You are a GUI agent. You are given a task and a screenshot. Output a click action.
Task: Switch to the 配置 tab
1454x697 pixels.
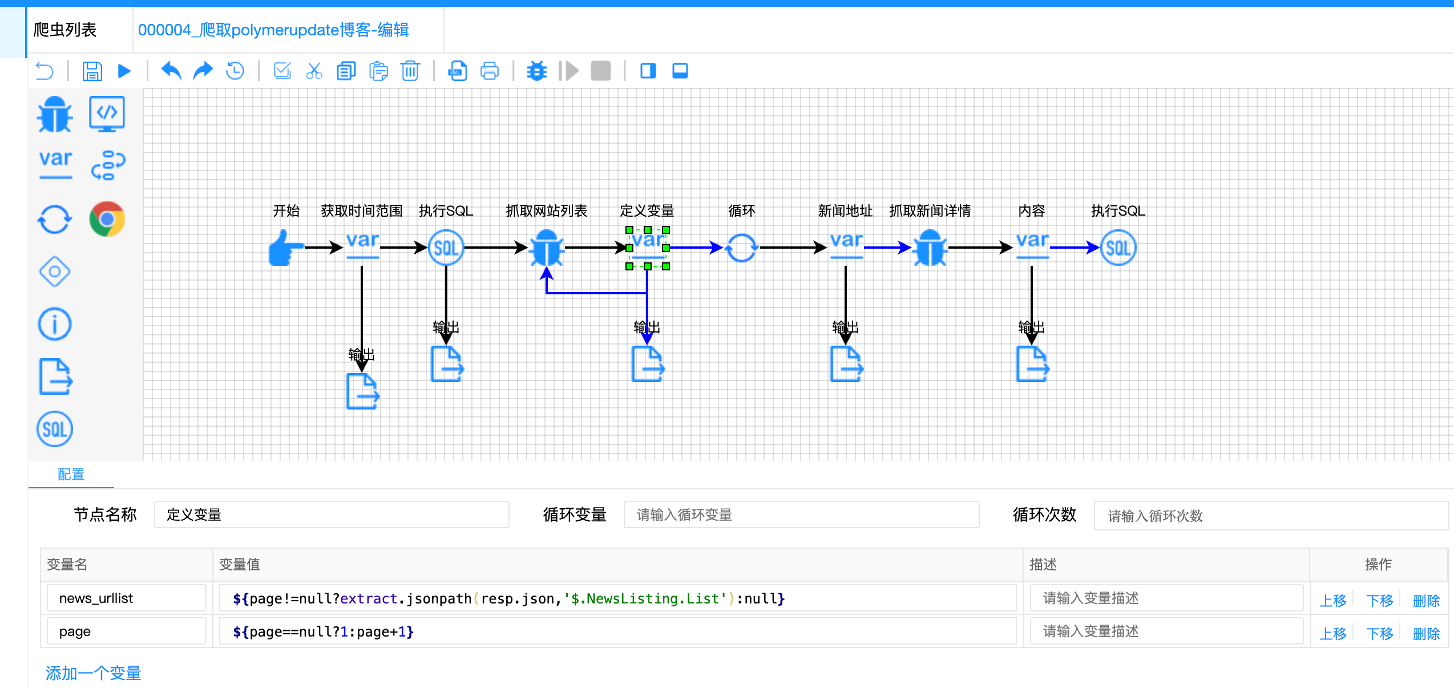71,474
